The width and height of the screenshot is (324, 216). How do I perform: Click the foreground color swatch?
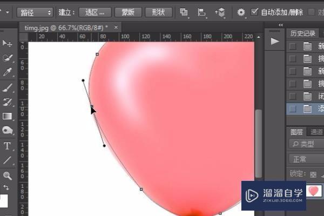pos(4,200)
